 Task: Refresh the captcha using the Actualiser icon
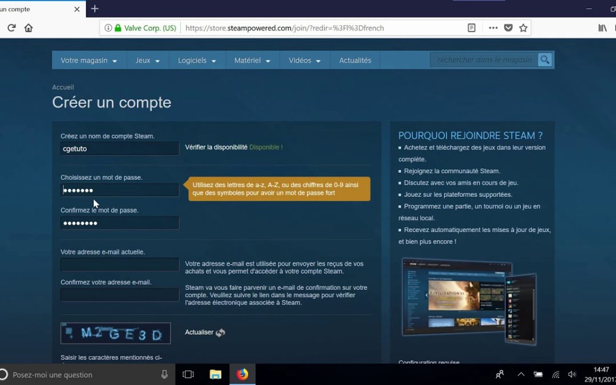[220, 332]
